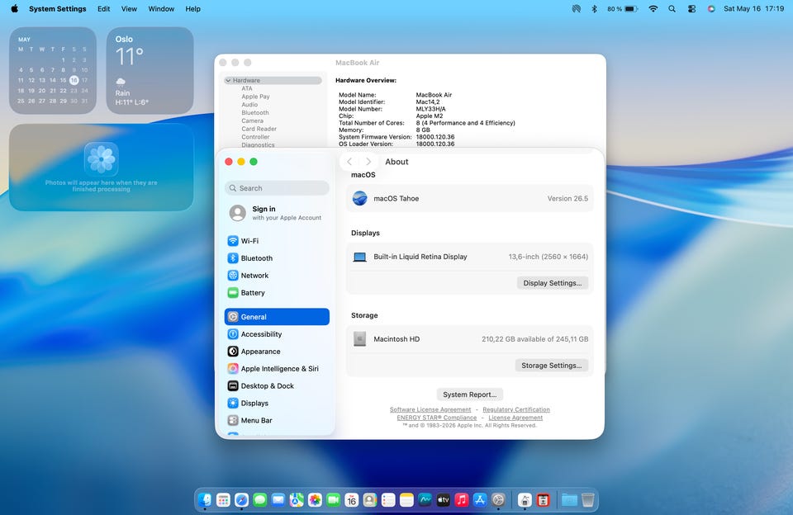The height and width of the screenshot is (515, 793).
Task: Open the View menu
Action: click(129, 8)
